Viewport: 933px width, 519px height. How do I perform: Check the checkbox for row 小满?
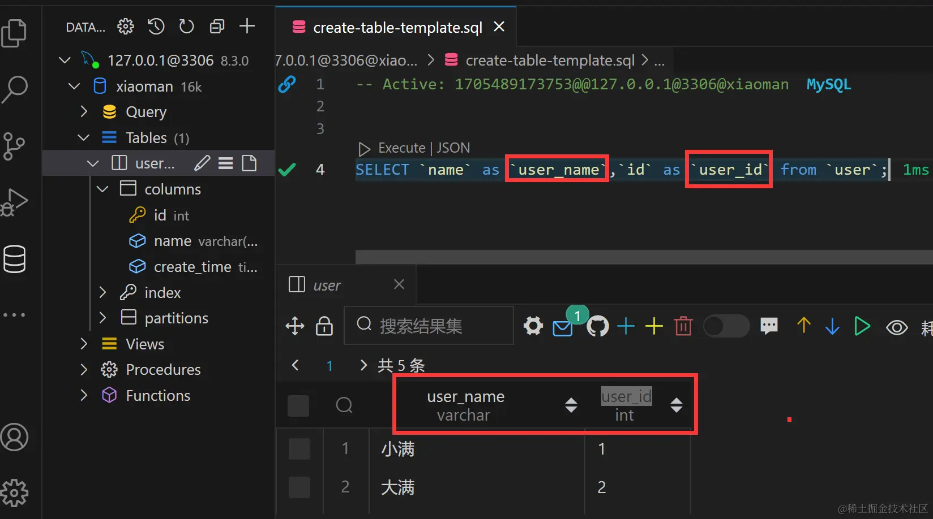299,449
